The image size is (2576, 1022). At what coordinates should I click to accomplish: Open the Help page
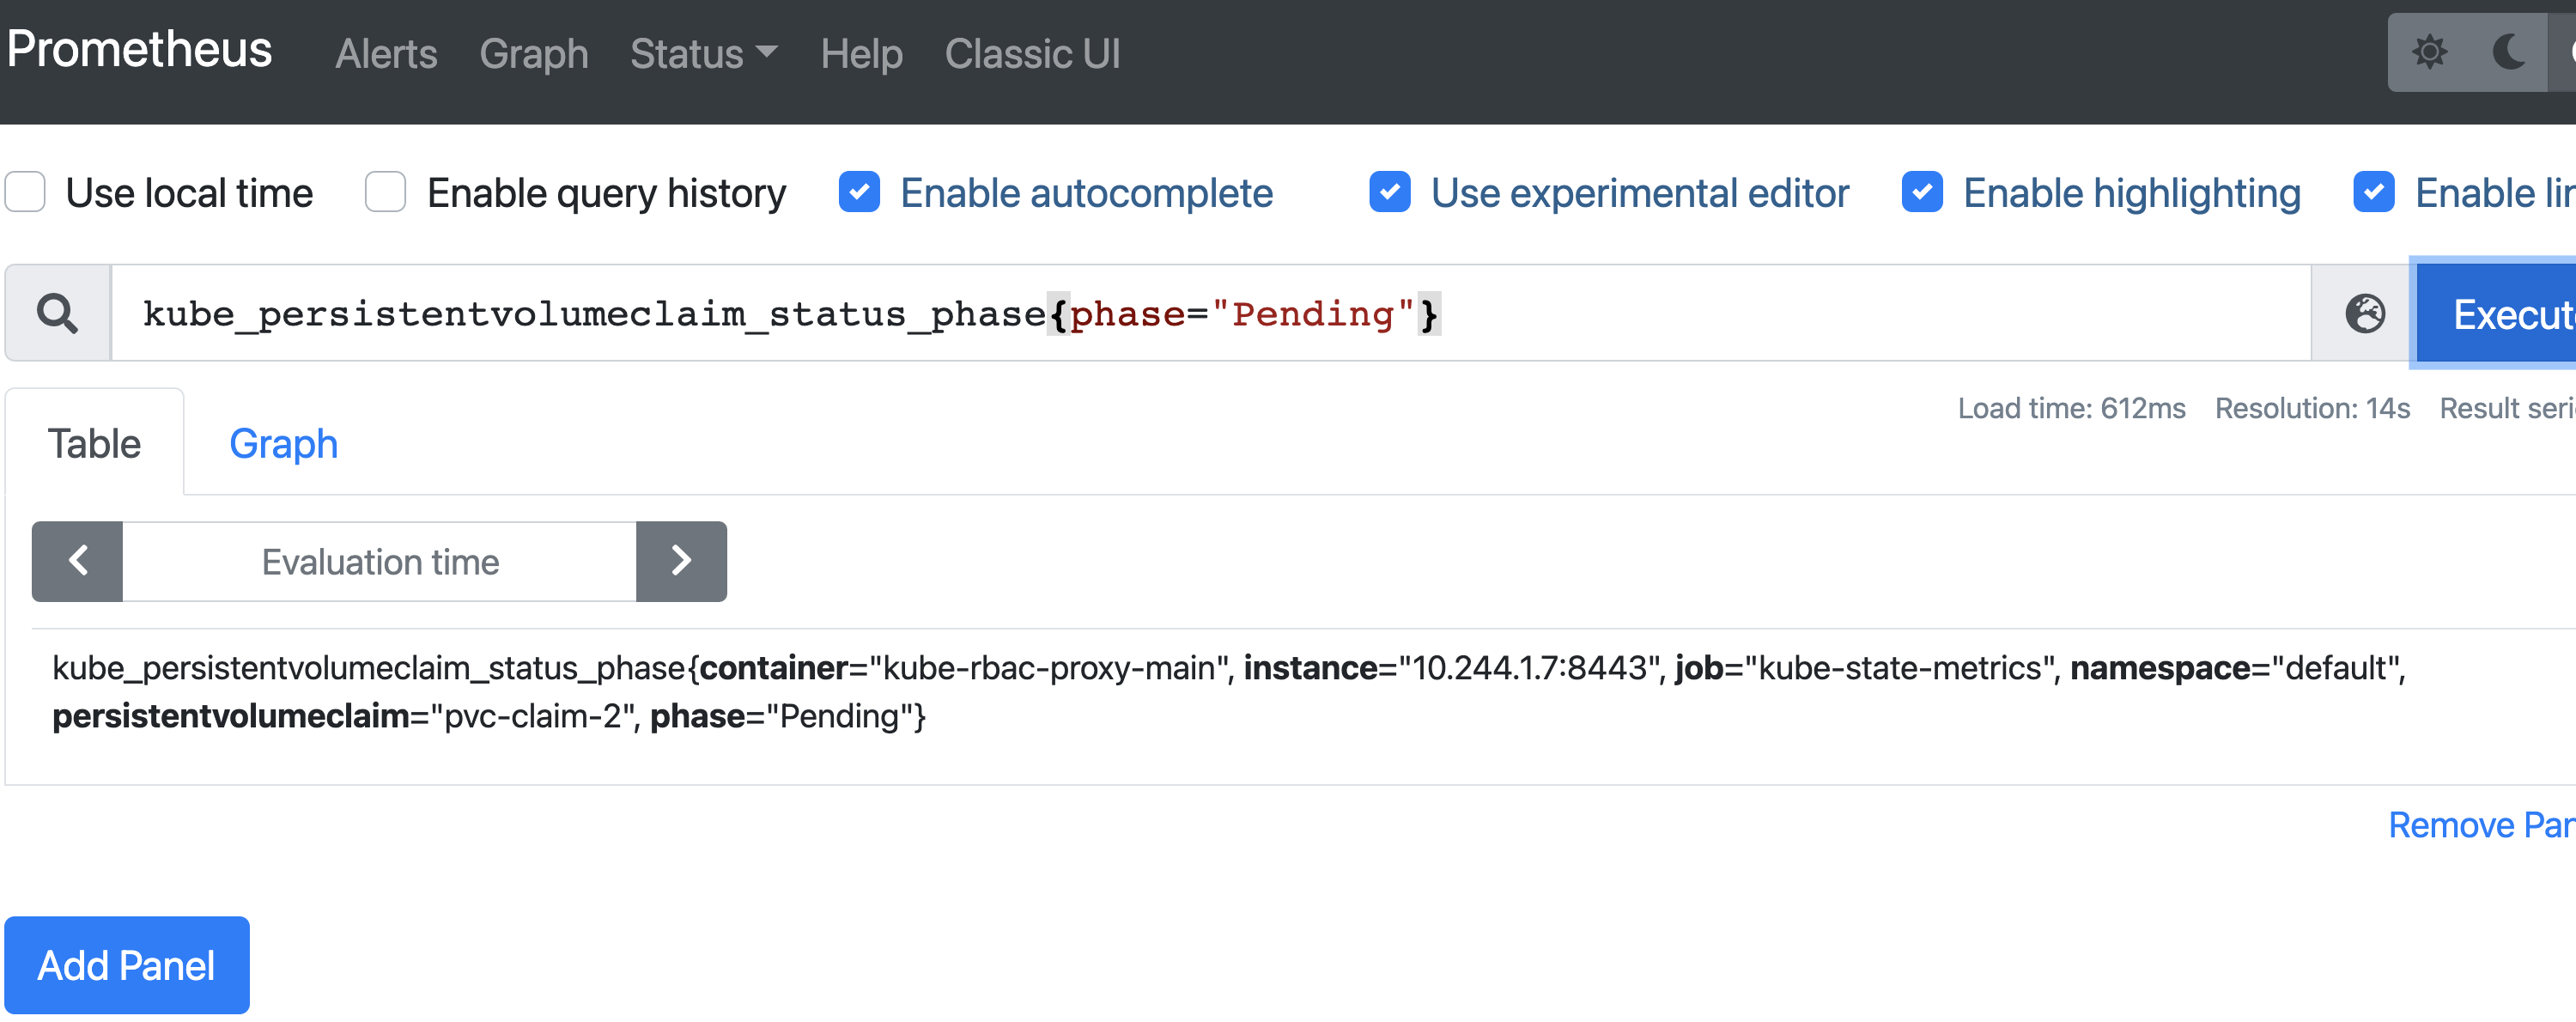click(x=861, y=54)
